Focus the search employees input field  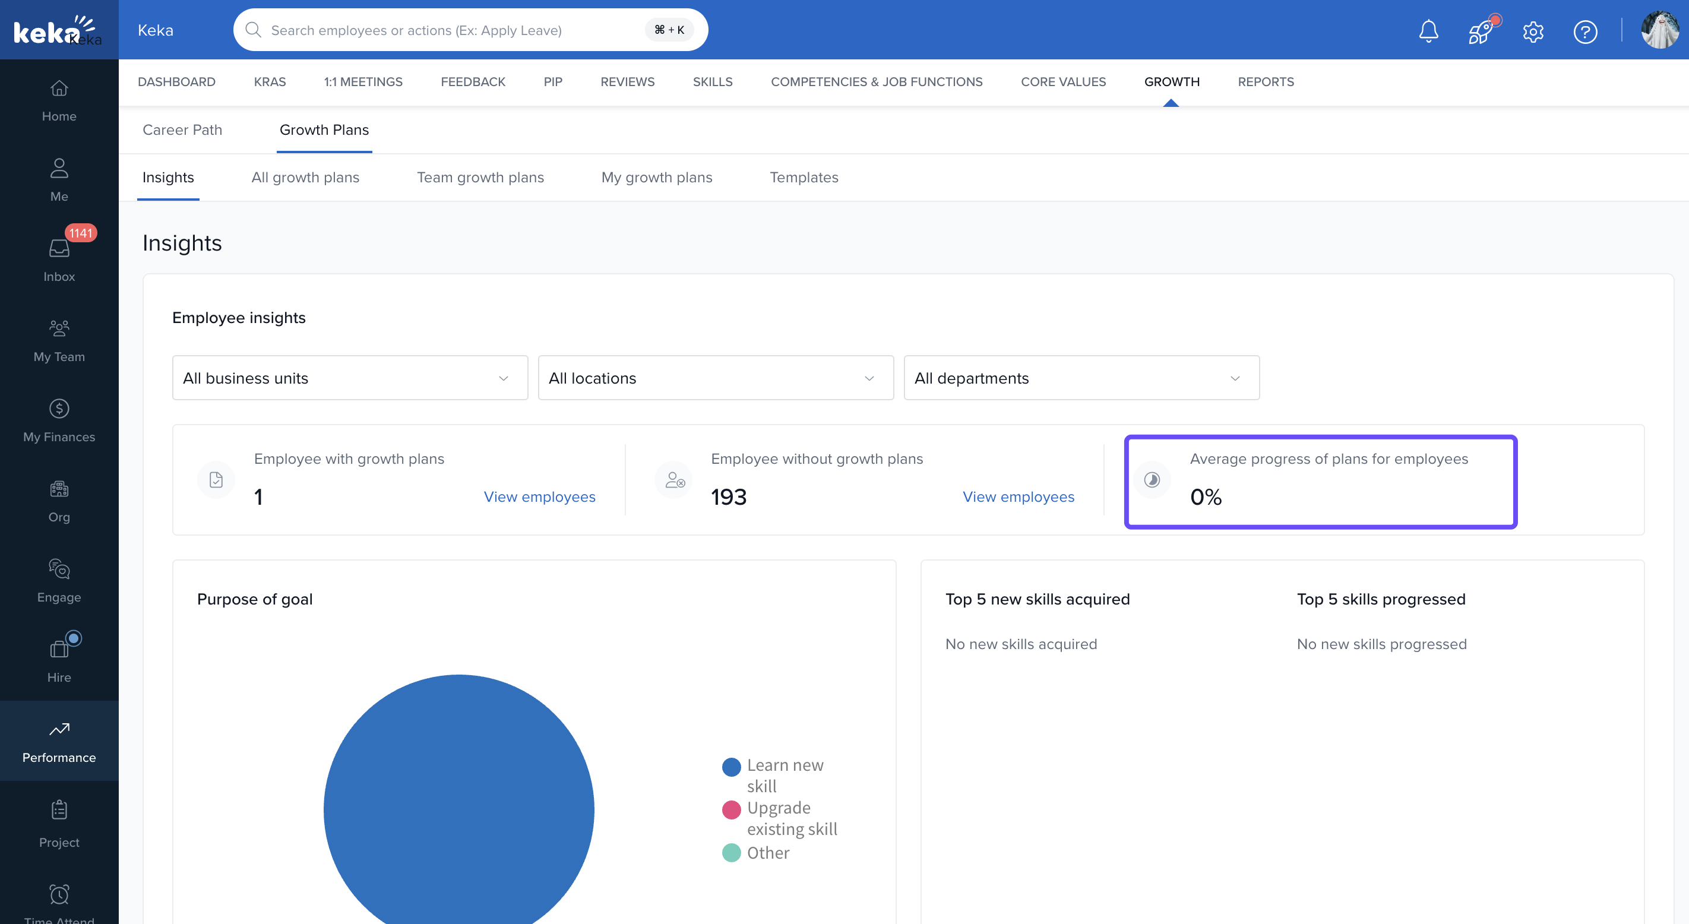(453, 30)
